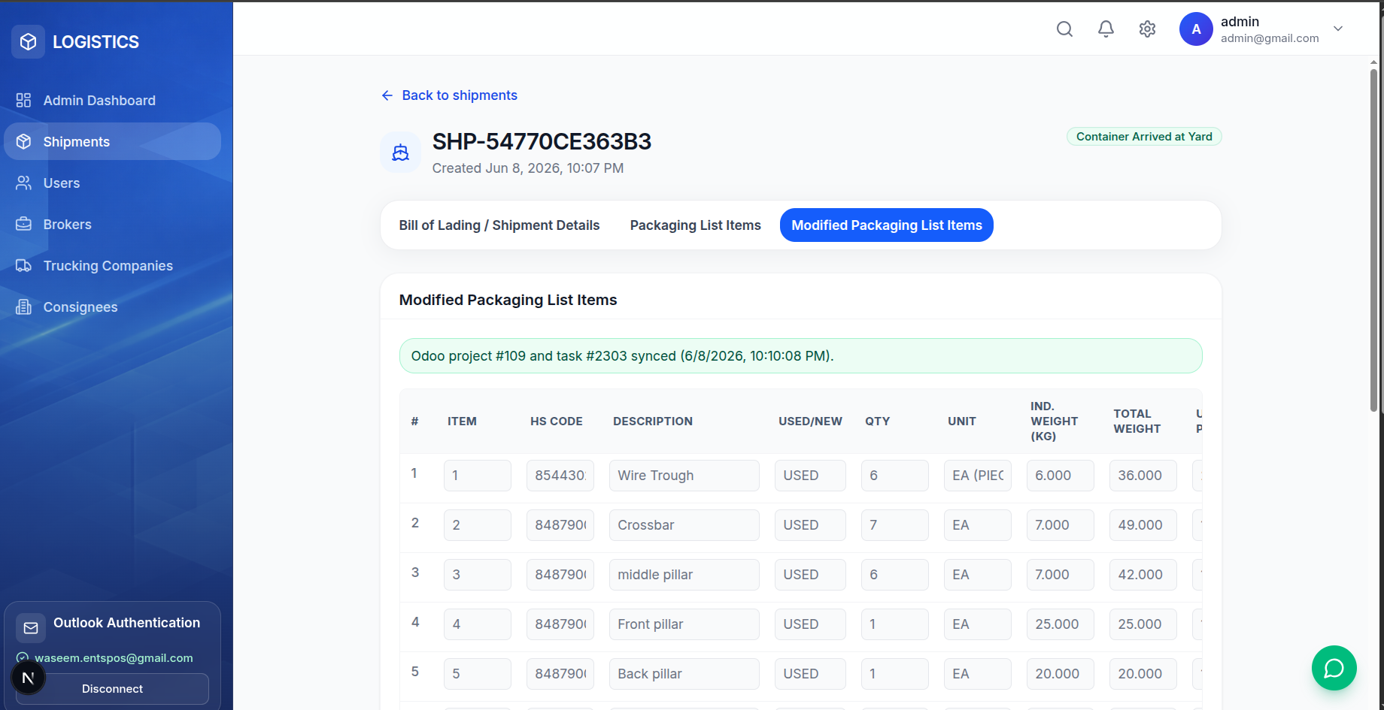Click the IND. WEIGHT (KG) column header
The width and height of the screenshot is (1384, 710).
point(1055,421)
